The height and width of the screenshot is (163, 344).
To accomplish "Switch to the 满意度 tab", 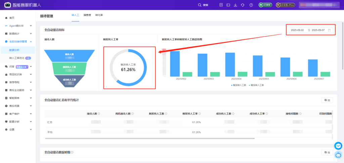I will pyautogui.click(x=87, y=15).
